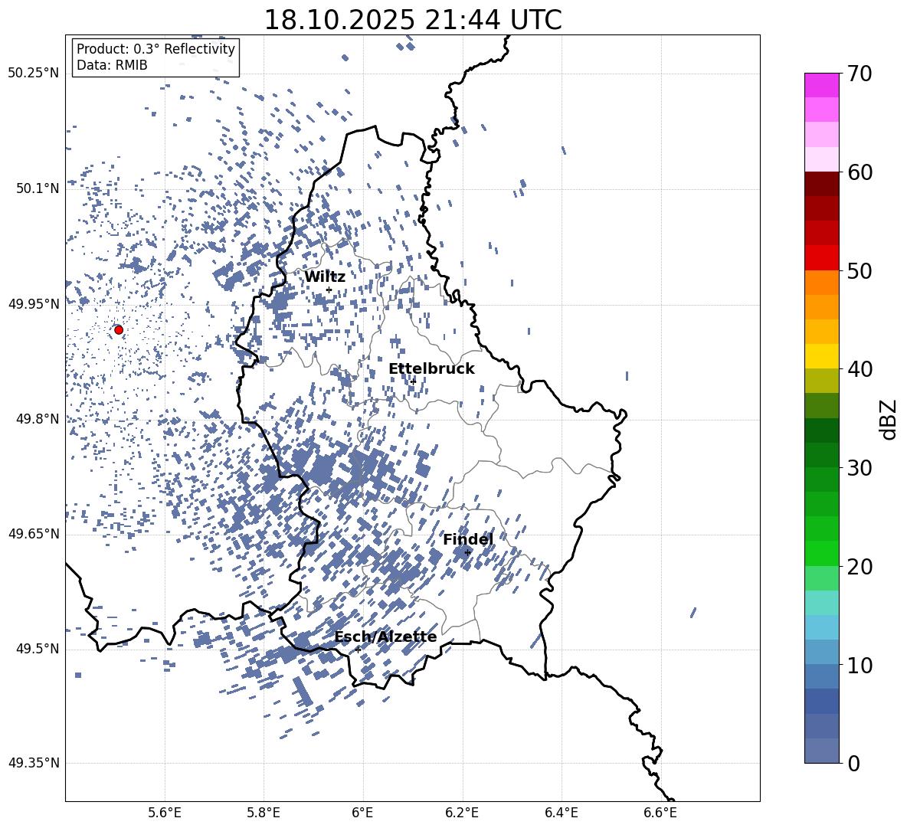The height and width of the screenshot is (828, 907).
Task: Click the 49.35°N latitude label
Action: pyautogui.click(x=34, y=763)
